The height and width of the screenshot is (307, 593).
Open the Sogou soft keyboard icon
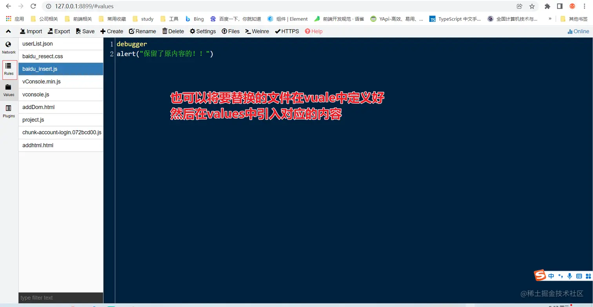[579, 276]
